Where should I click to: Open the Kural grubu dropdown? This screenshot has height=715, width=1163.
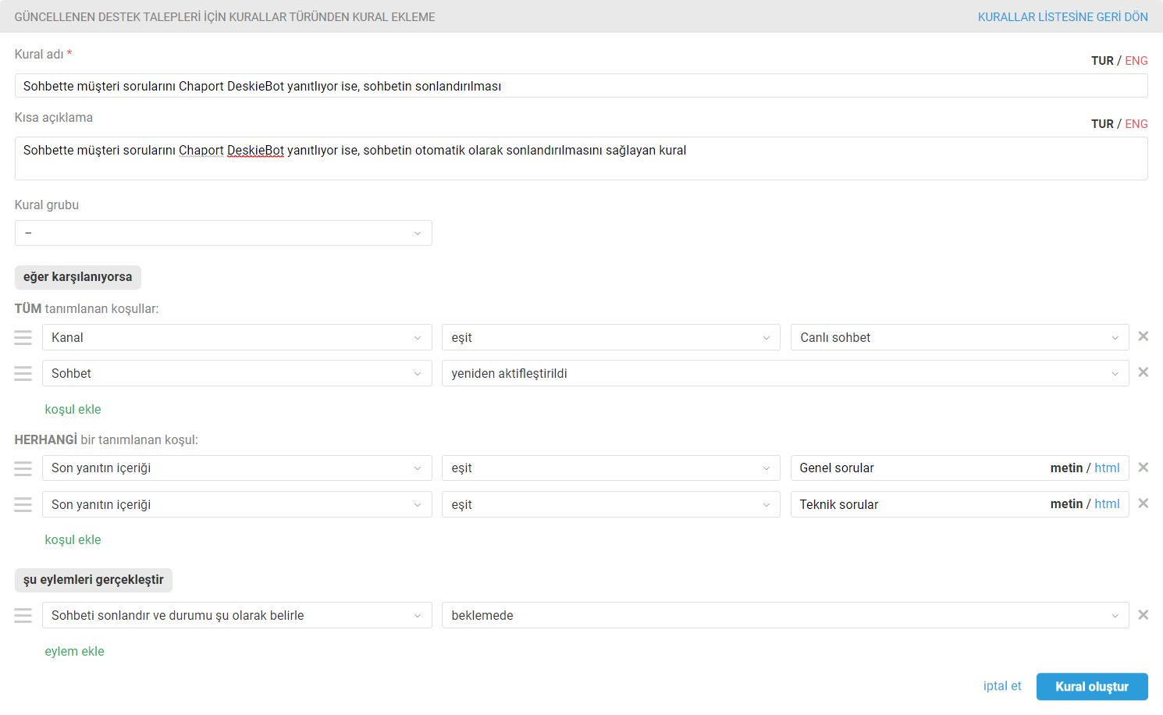point(223,233)
